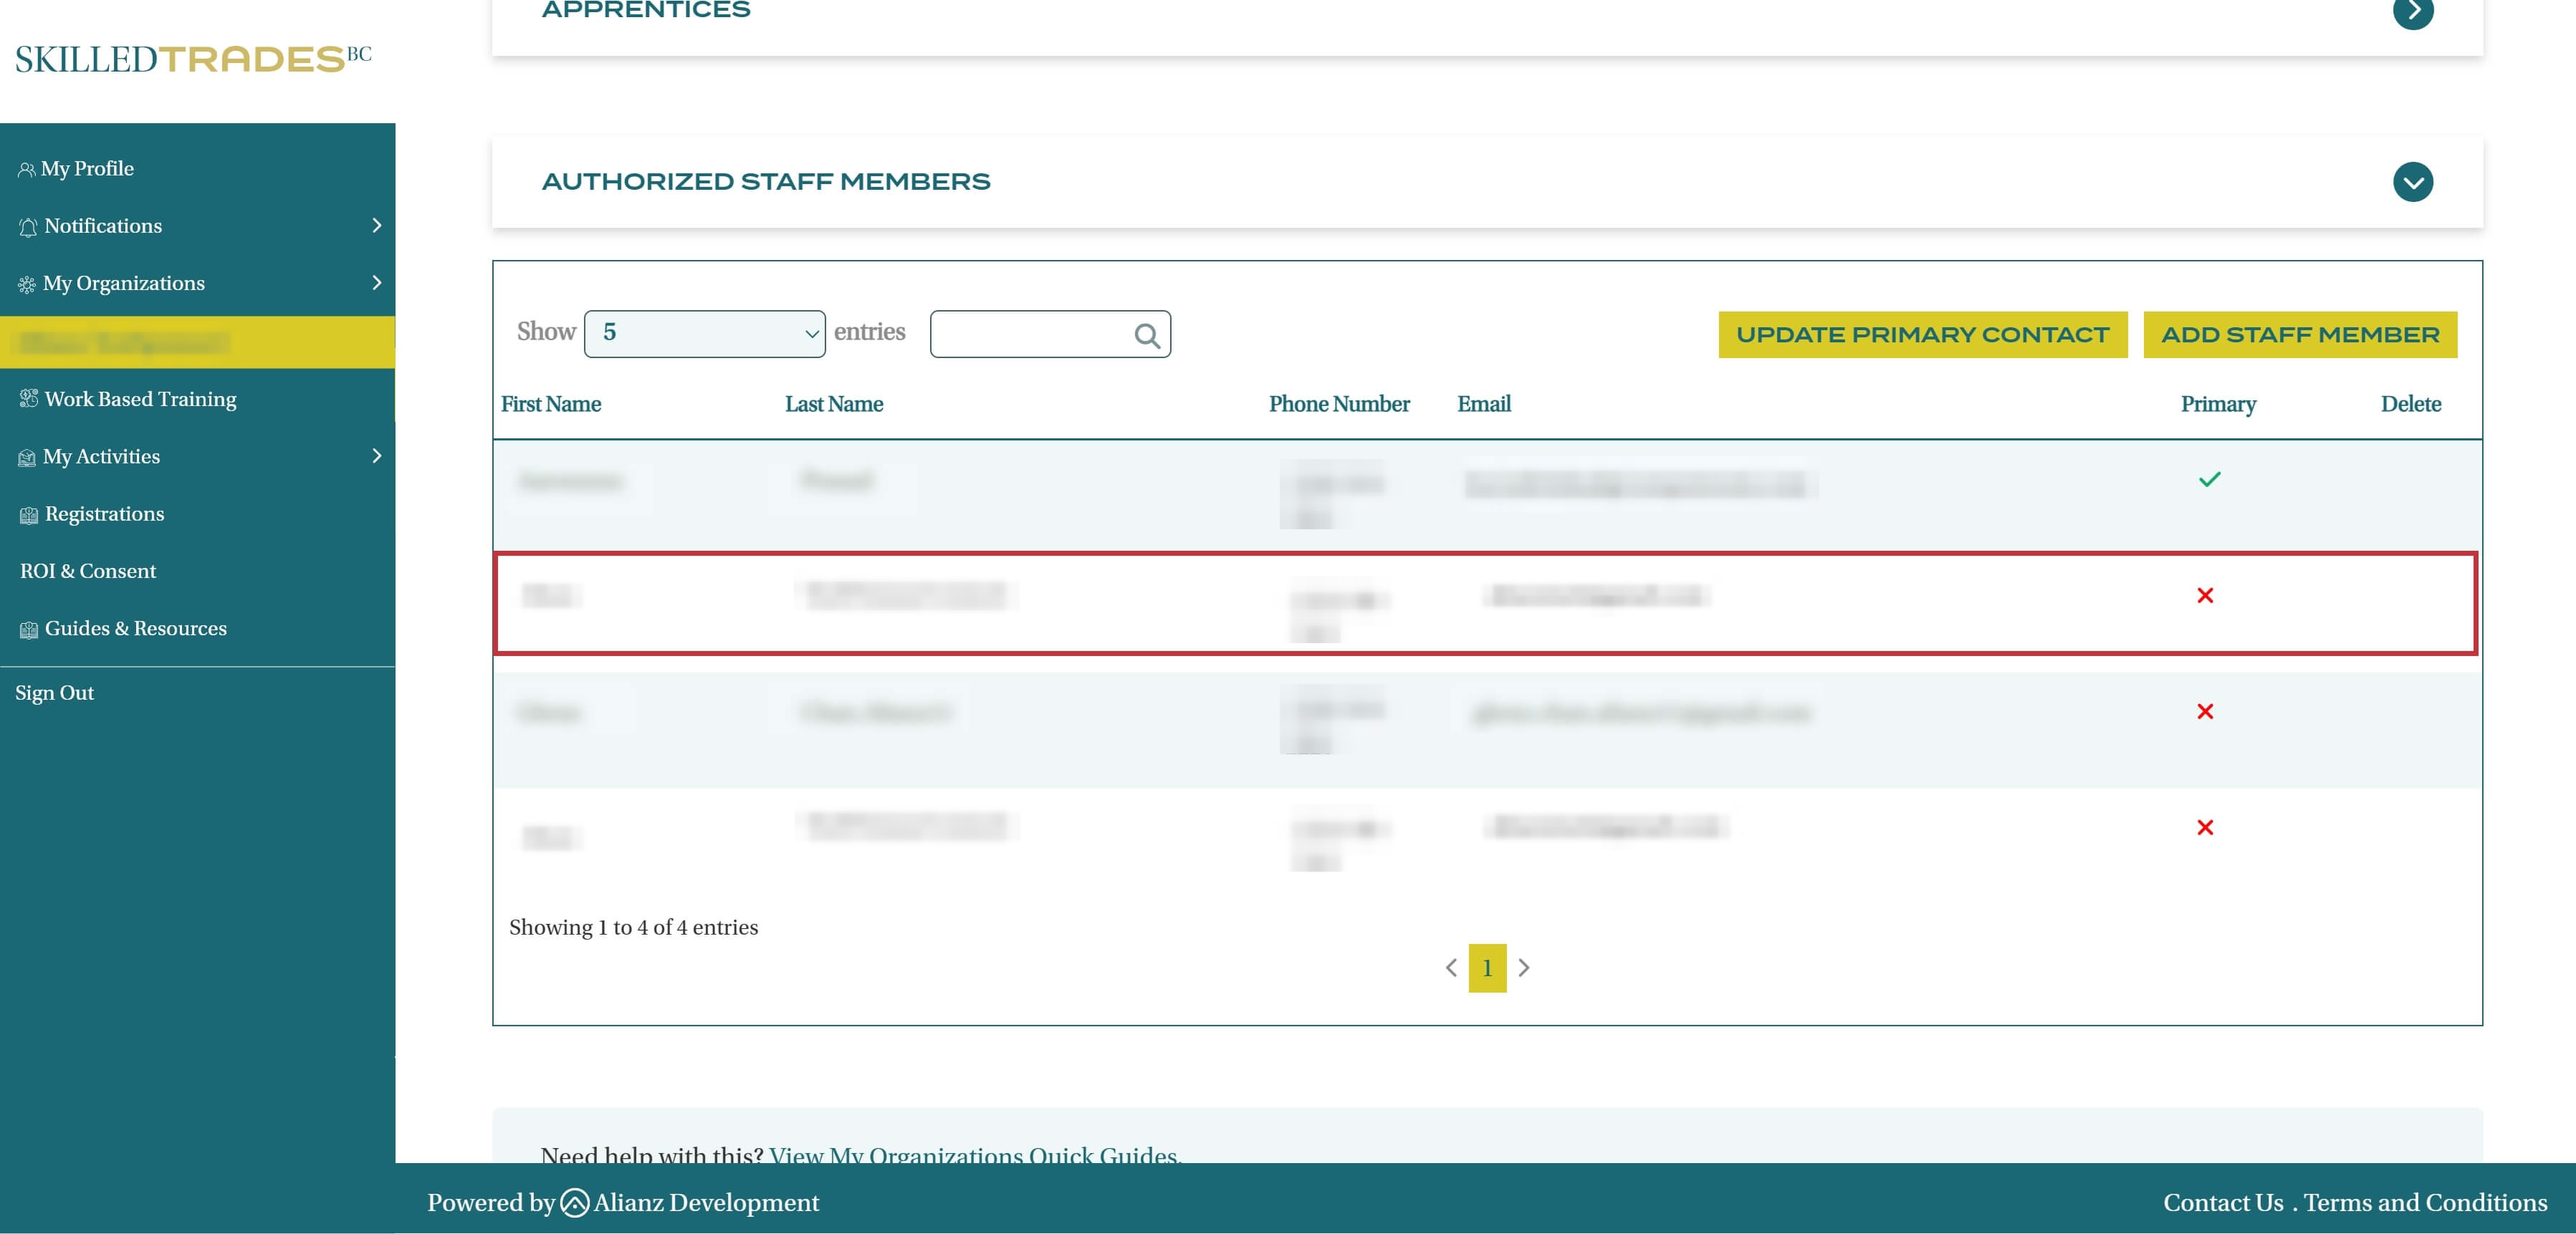Click Add Staff Member button
Image resolution: width=2576 pixels, height=1234 pixels.
tap(2299, 334)
